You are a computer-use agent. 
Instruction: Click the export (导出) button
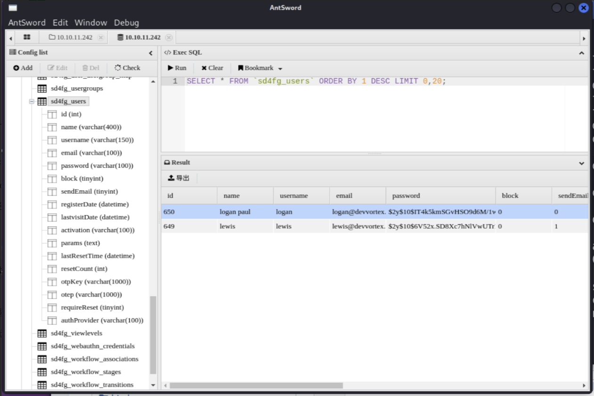[179, 178]
